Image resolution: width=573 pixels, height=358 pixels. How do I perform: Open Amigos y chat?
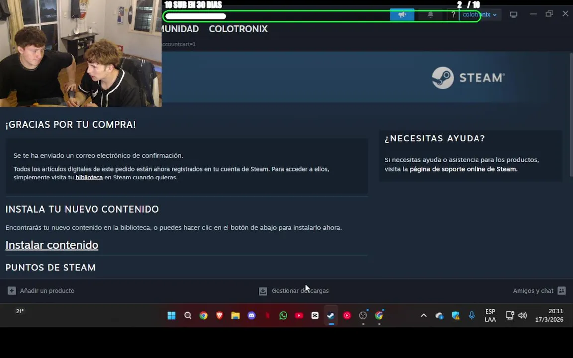[x=533, y=291]
